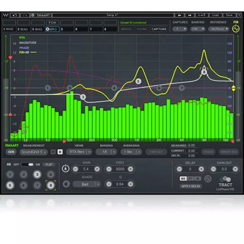Save the current preset

[x=229, y=15]
